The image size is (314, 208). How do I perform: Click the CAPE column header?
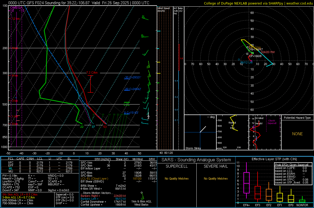(20, 159)
